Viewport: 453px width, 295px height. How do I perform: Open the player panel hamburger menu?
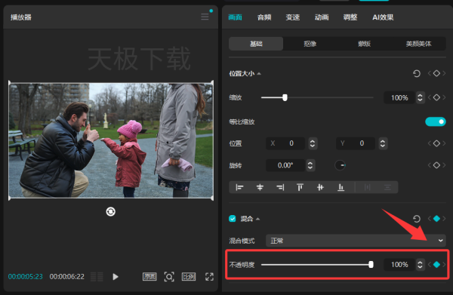pyautogui.click(x=205, y=17)
